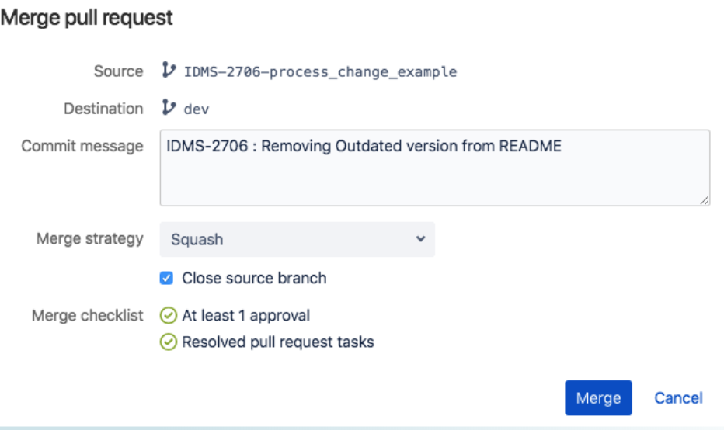
Task: Click the Merge checklist label
Action: click(88, 315)
